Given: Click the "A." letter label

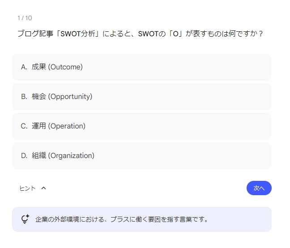Looking at the screenshot, I should tap(24, 67).
